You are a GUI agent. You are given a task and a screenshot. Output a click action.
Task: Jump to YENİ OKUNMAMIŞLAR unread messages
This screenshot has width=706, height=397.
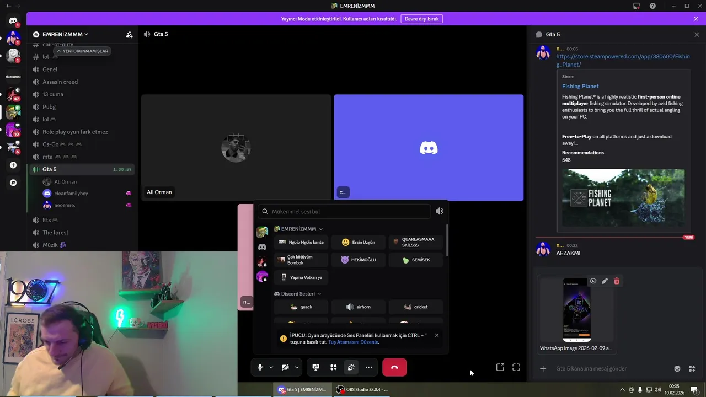tap(82, 51)
